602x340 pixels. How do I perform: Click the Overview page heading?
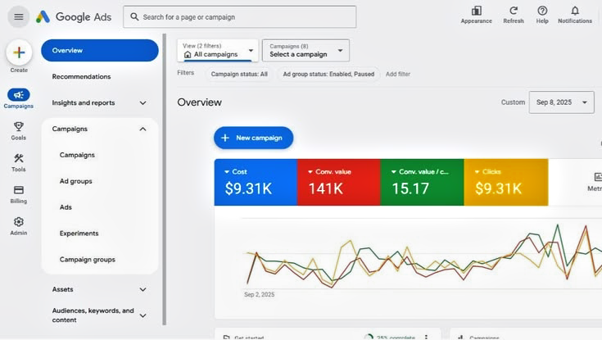[199, 102]
